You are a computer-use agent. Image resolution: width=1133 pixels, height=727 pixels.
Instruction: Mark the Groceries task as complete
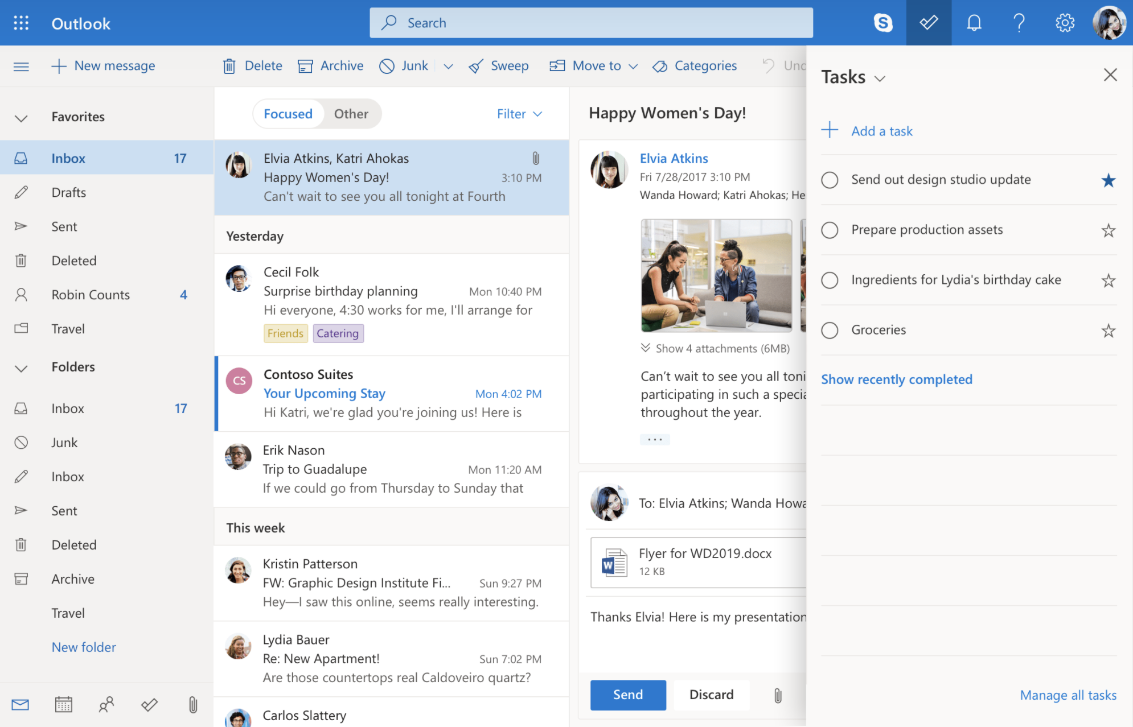coord(830,330)
